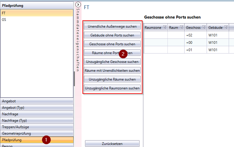Open the Angebot section
234x147 pixels.
36,101
